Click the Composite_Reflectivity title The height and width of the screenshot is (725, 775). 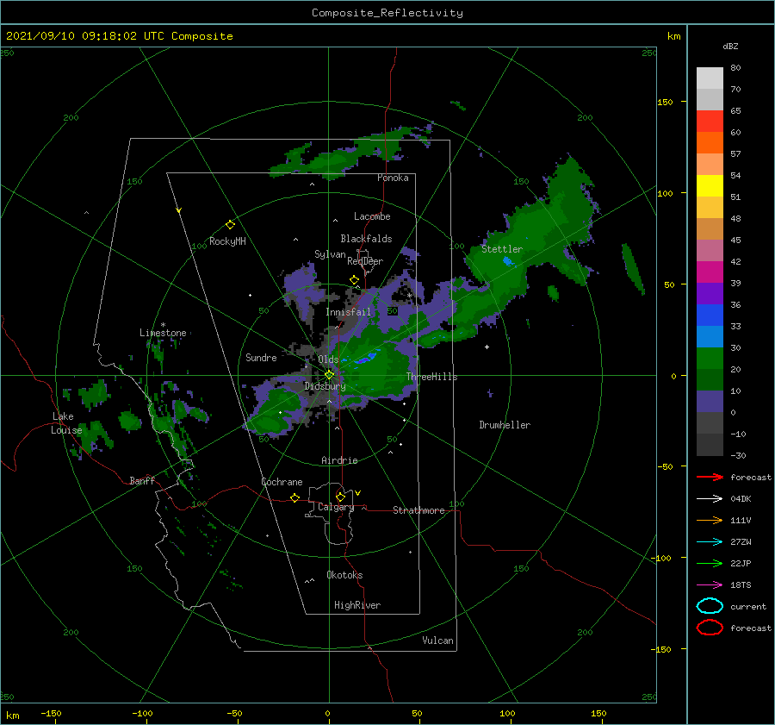[387, 13]
